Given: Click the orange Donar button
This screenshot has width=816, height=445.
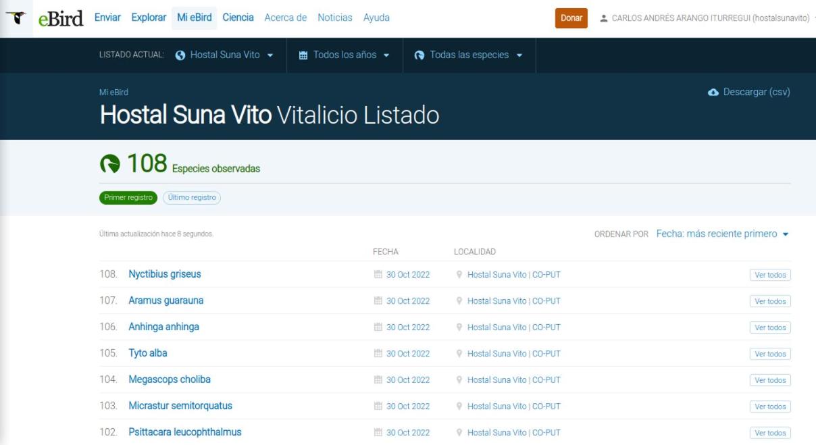Looking at the screenshot, I should [x=571, y=18].
